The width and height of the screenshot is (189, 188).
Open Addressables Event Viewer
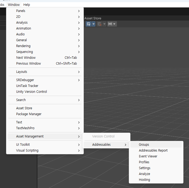coord(156,156)
